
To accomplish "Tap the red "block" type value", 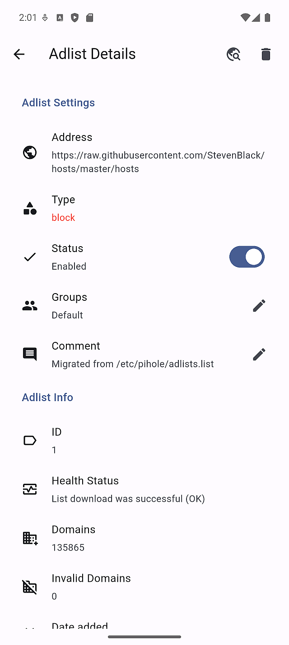I will 63,218.
